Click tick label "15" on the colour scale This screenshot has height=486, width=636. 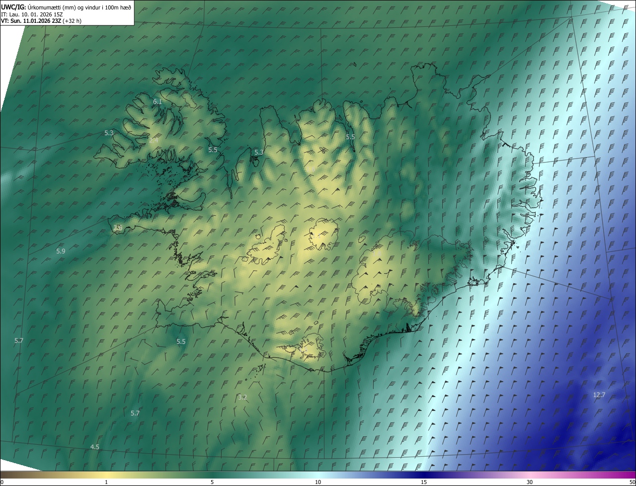coord(424,482)
